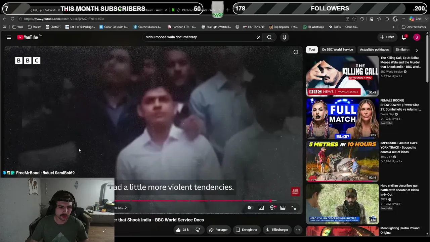Select the Actualités politiques chip

coord(374,50)
